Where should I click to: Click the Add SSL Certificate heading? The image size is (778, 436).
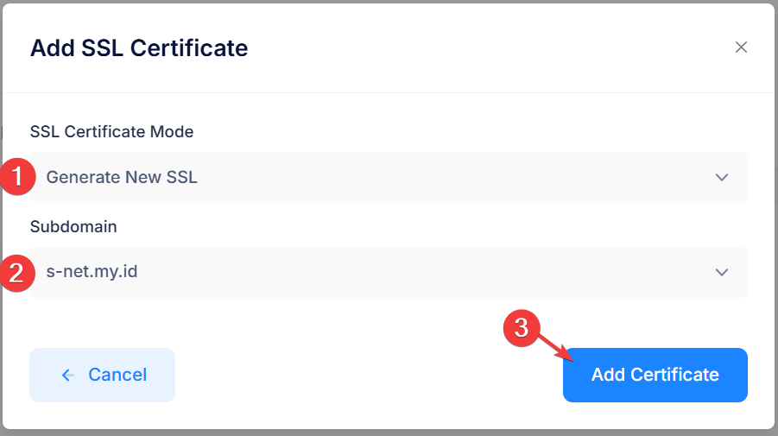coord(139,48)
